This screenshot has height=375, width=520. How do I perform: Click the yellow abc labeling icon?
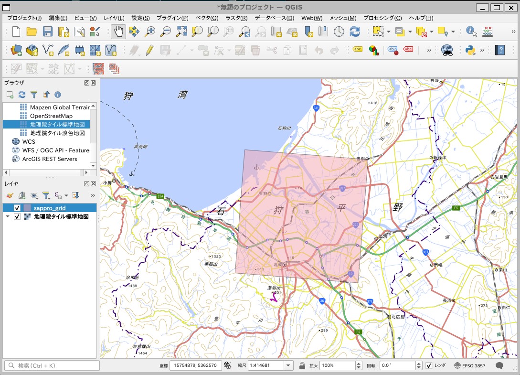point(358,50)
